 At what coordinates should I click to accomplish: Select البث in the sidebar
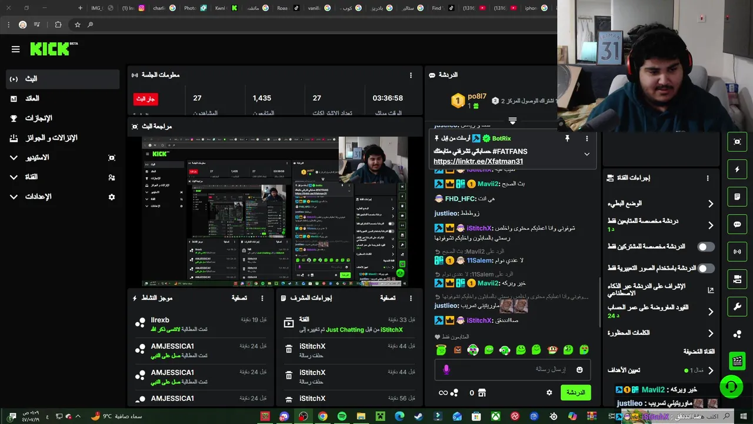click(63, 79)
